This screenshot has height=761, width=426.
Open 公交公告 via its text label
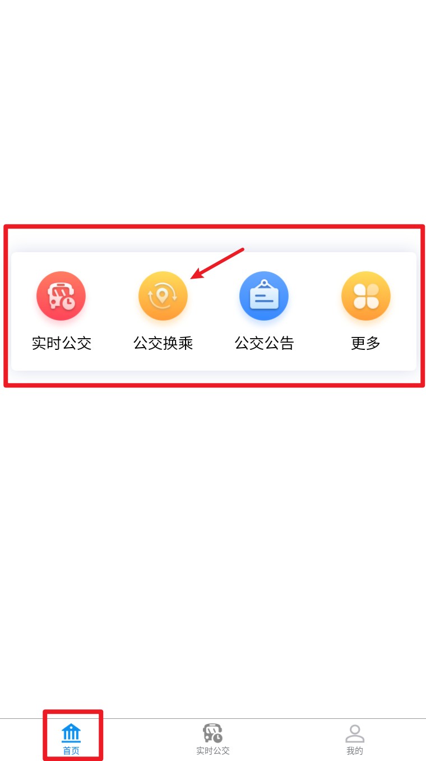(264, 343)
